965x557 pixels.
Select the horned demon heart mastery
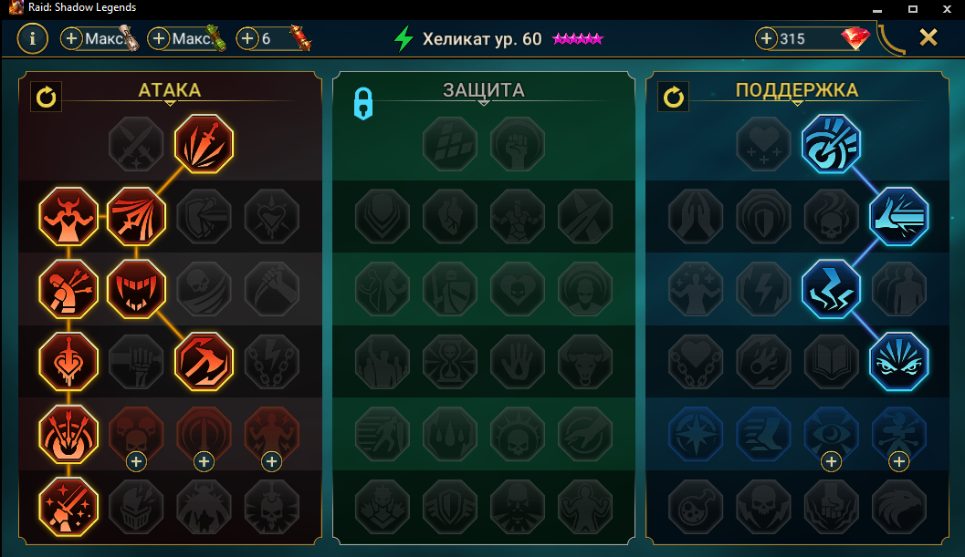click(68, 216)
